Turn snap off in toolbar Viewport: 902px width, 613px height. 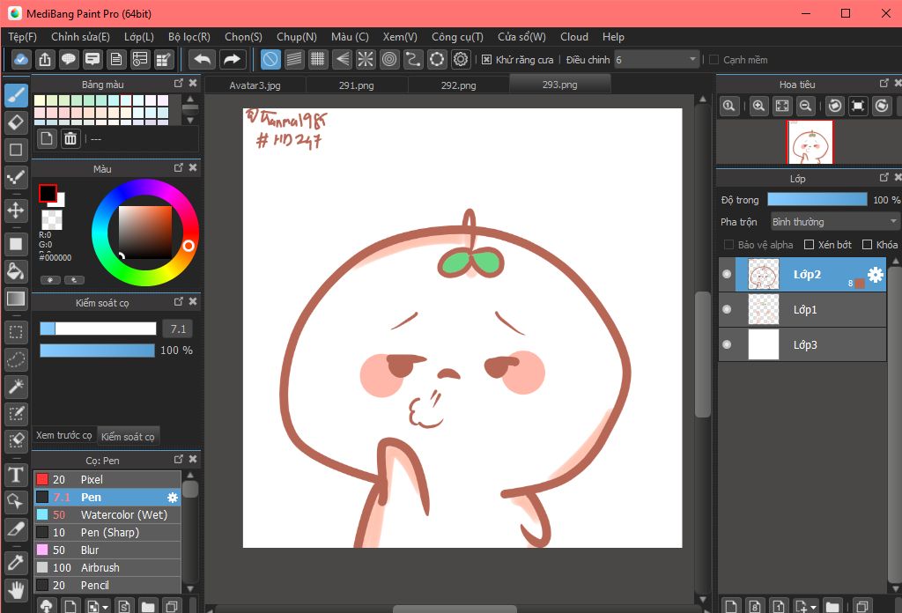[270, 59]
